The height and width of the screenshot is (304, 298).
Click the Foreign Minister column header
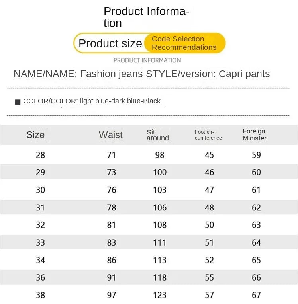tap(254, 134)
